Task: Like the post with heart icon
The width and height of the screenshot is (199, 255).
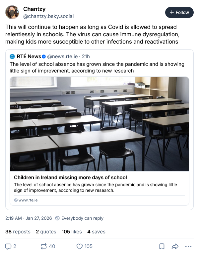Action: [x=80, y=246]
